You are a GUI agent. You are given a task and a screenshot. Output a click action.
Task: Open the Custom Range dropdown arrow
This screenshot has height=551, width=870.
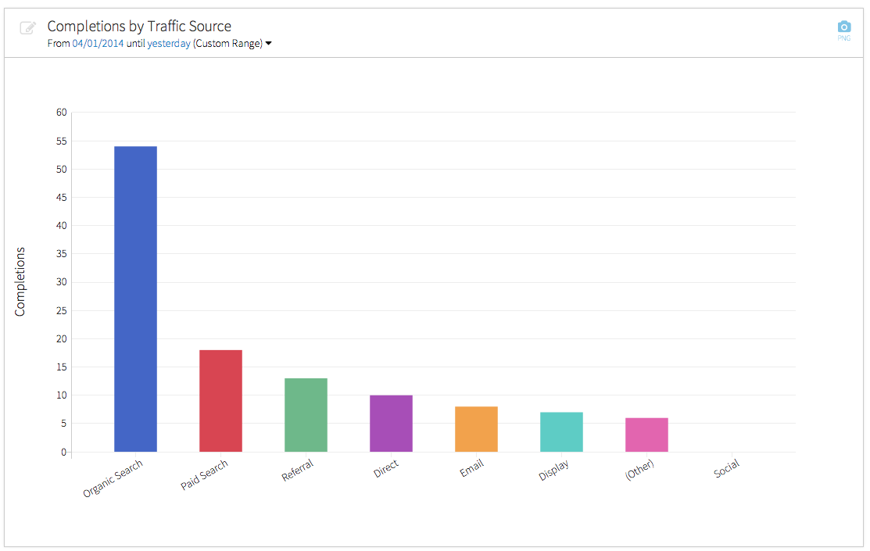pyautogui.click(x=269, y=44)
